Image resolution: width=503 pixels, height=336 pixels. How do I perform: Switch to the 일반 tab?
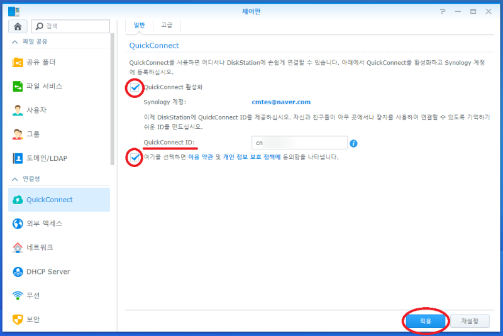coord(139,25)
